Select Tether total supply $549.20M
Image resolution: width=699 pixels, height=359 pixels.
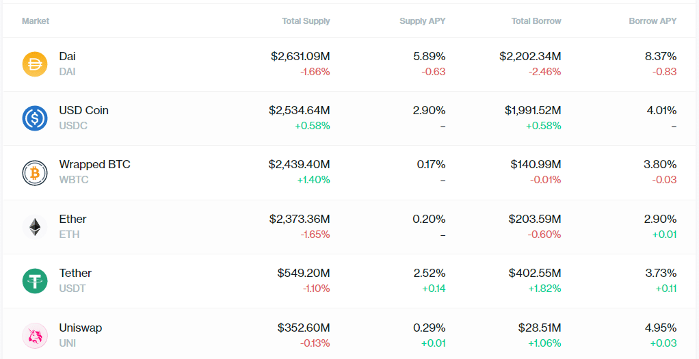click(304, 273)
